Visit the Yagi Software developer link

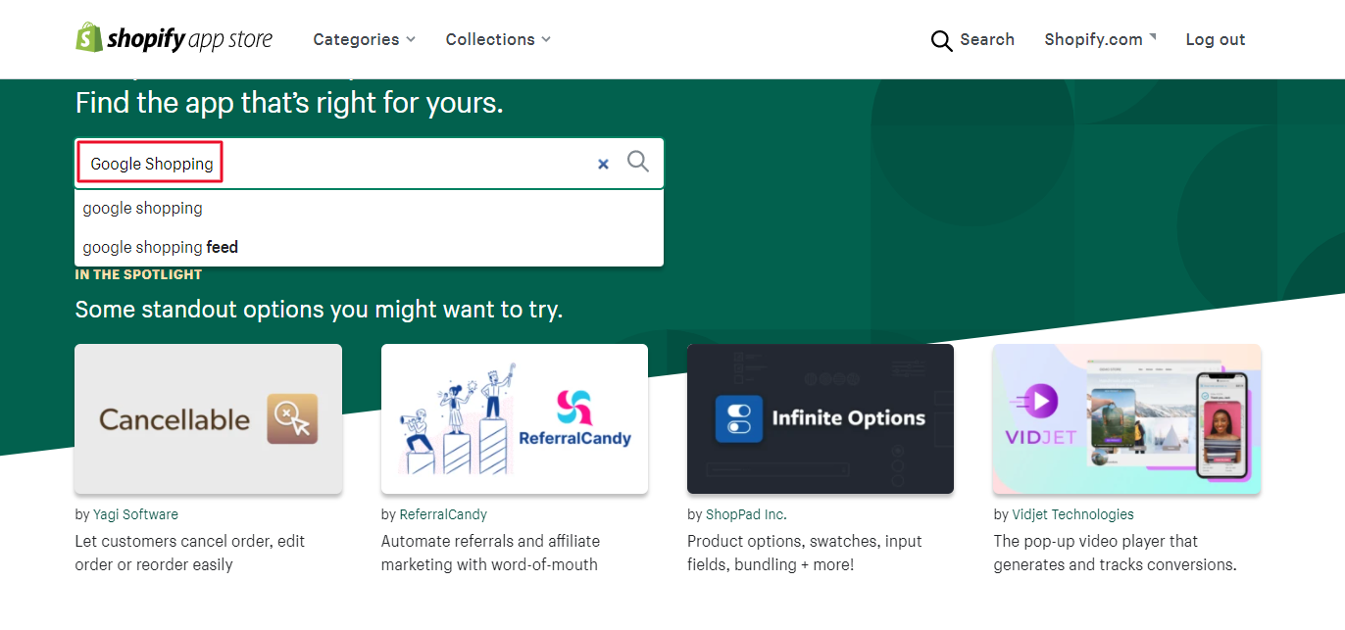pyautogui.click(x=135, y=514)
